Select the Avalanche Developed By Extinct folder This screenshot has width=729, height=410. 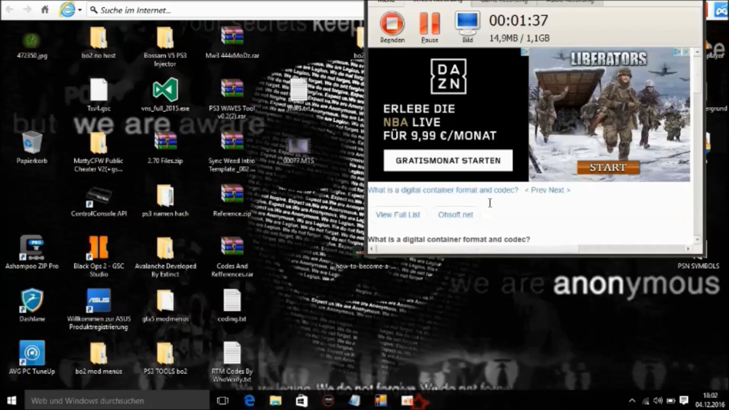(x=165, y=257)
